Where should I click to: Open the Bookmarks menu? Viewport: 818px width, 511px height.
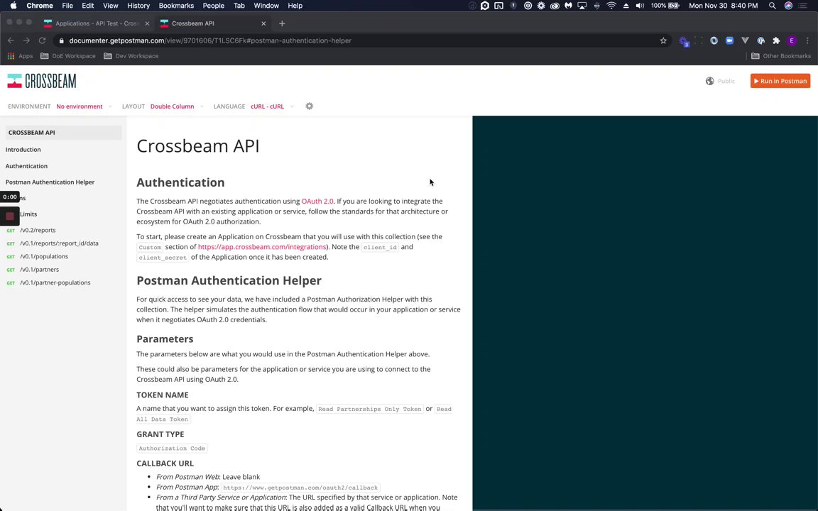pyautogui.click(x=176, y=6)
